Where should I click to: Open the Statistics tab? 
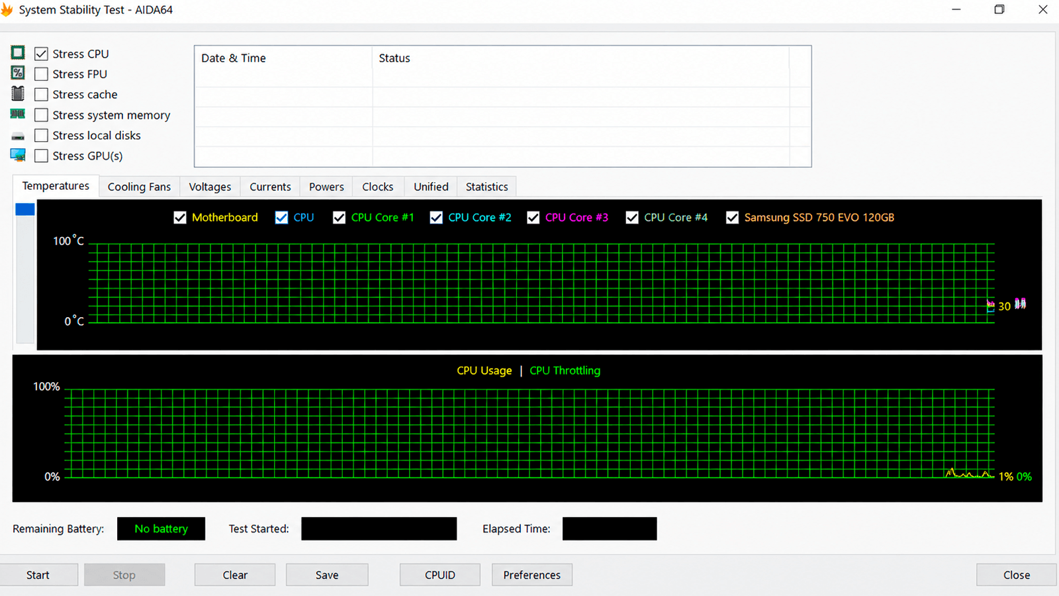point(486,187)
